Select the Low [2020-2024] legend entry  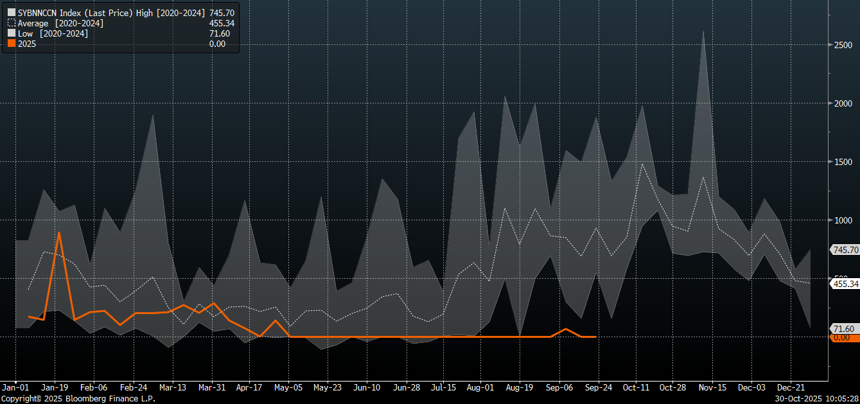[x=53, y=33]
